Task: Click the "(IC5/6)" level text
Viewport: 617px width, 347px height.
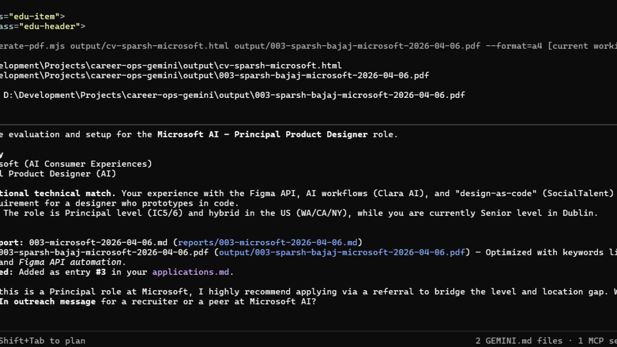Action: pos(163,213)
